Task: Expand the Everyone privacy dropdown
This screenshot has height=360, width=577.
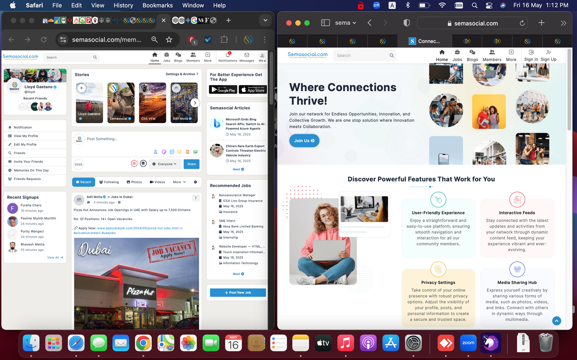Action: 164,164
